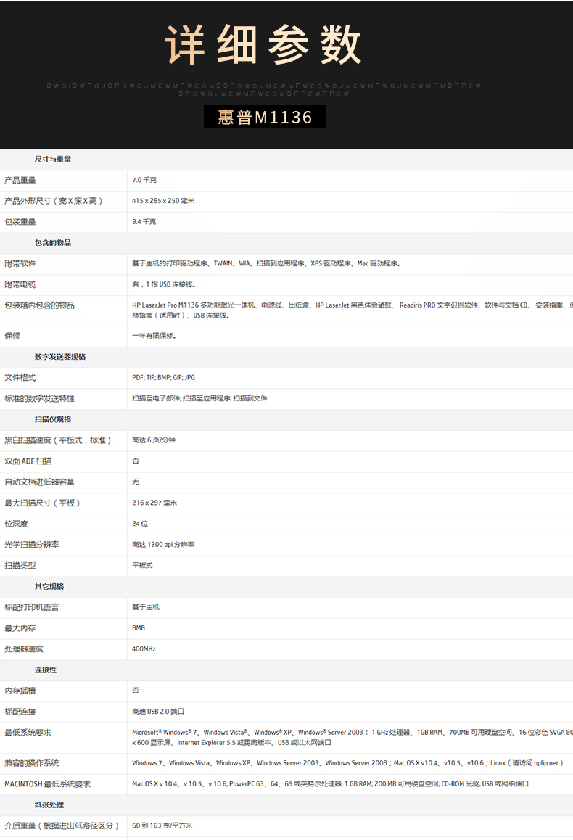This screenshot has height=840, width=573.
Task: Click the '附带电缆' row label
Action: [x=20, y=284]
